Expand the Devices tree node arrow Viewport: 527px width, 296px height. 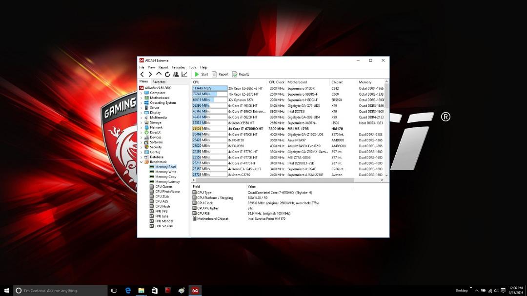tap(141, 137)
